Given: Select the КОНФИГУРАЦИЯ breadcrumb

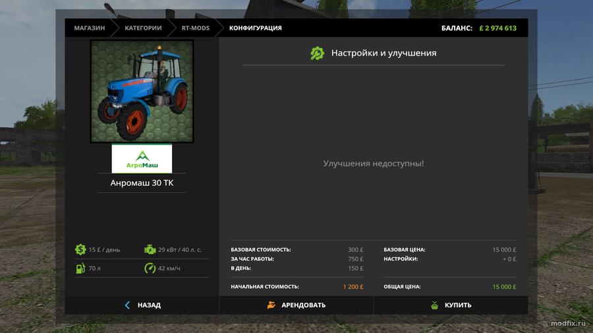Looking at the screenshot, I should coord(255,28).
